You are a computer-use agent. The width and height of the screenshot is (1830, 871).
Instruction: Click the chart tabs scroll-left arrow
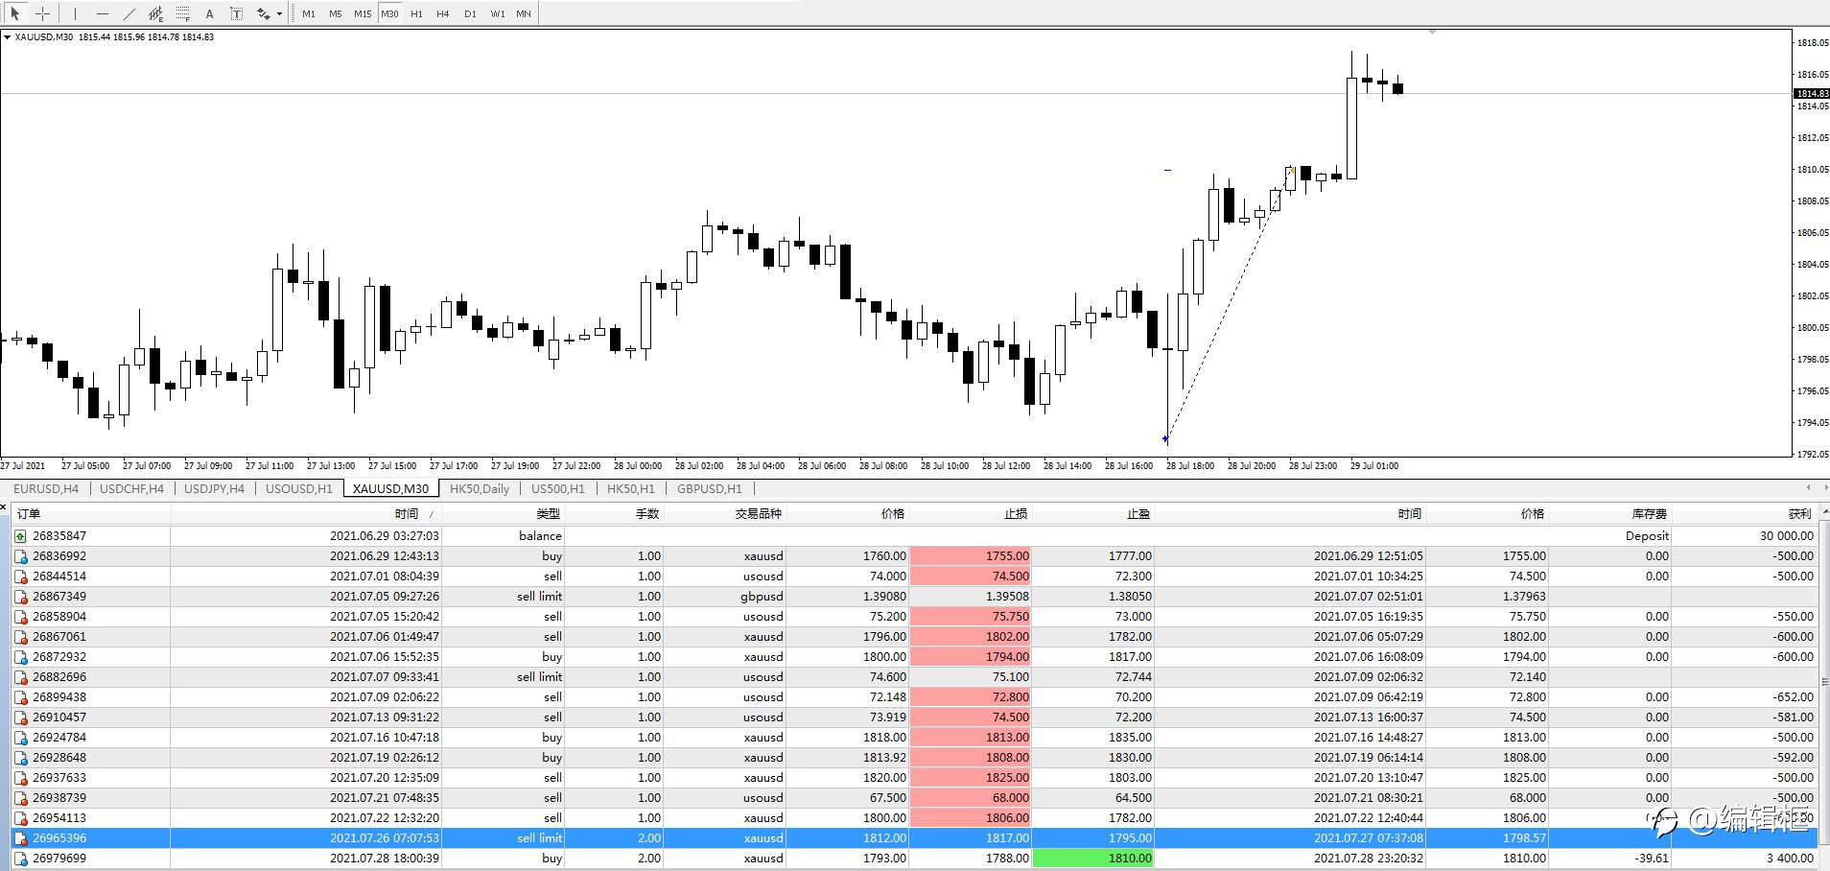tap(1808, 488)
